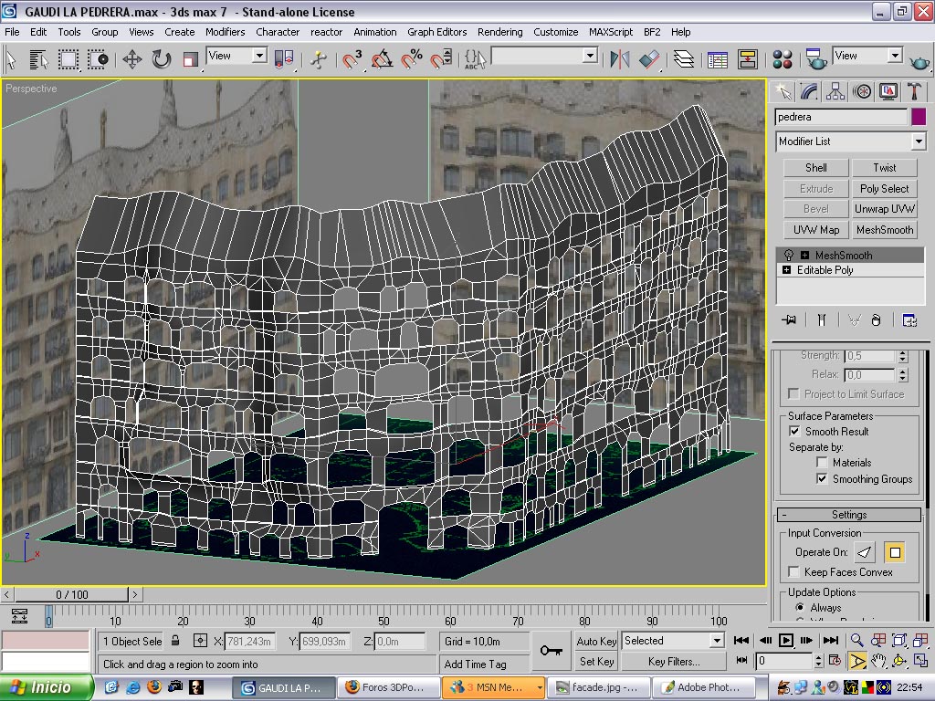This screenshot has height=701, width=935.
Task: Open the Rendering menu
Action: [x=499, y=32]
